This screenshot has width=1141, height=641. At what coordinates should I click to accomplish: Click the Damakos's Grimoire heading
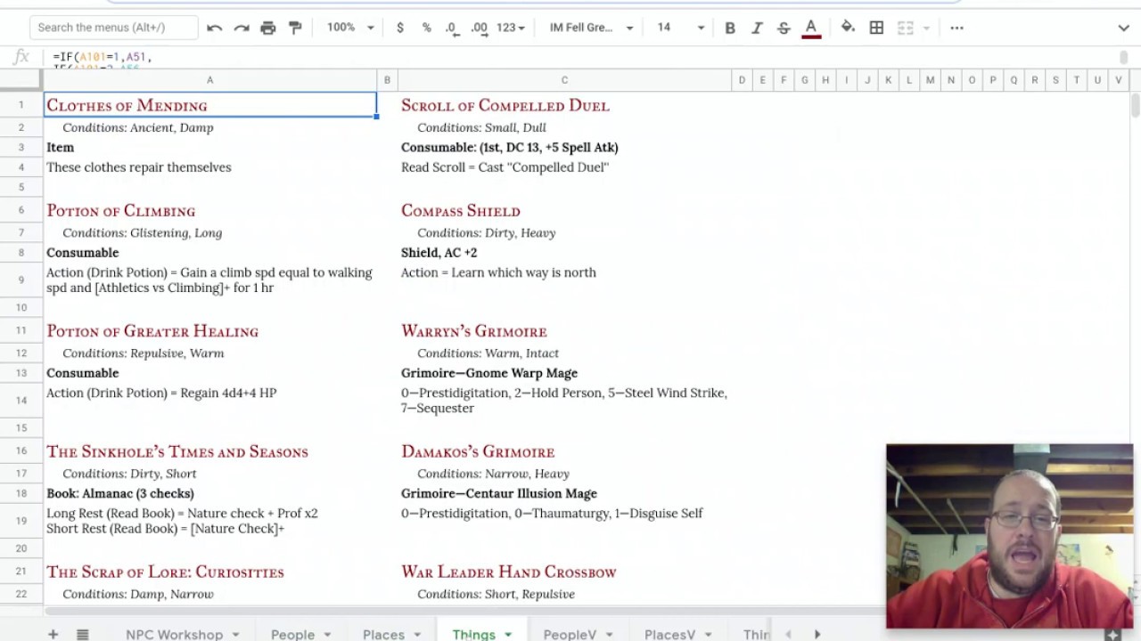tap(478, 451)
